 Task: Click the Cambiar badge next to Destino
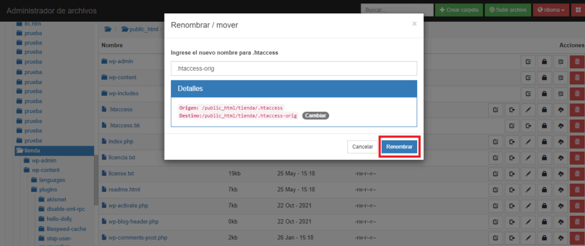pyautogui.click(x=315, y=116)
